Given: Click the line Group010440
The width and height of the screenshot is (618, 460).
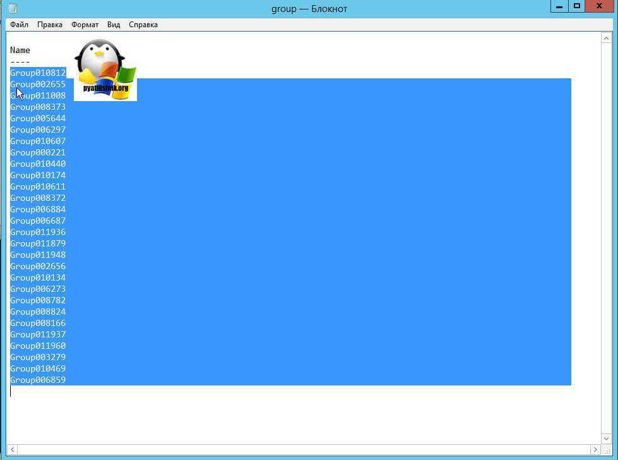Looking at the screenshot, I should [38, 164].
